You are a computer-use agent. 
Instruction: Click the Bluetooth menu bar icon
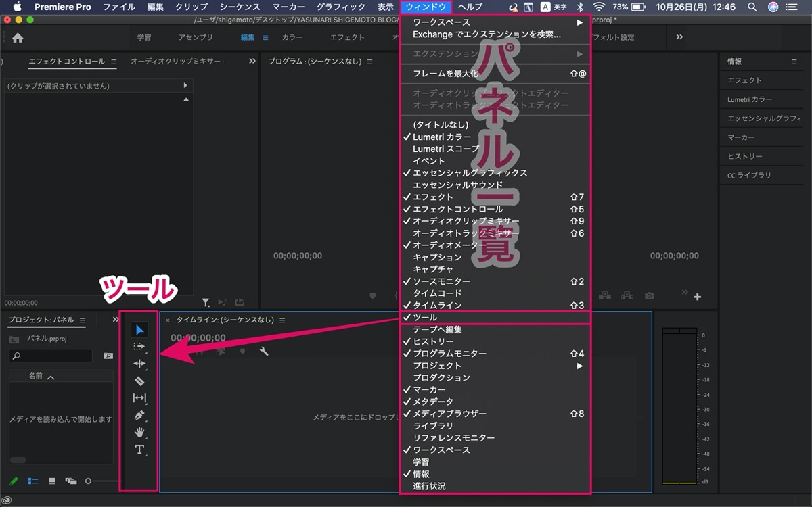(580, 7)
